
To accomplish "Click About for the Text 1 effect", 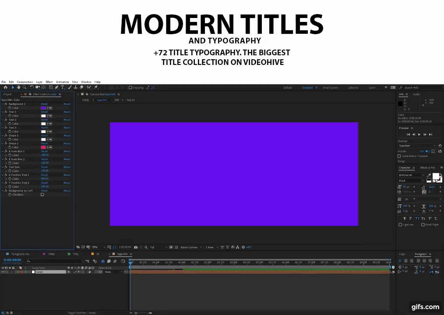I will click(x=67, y=112).
